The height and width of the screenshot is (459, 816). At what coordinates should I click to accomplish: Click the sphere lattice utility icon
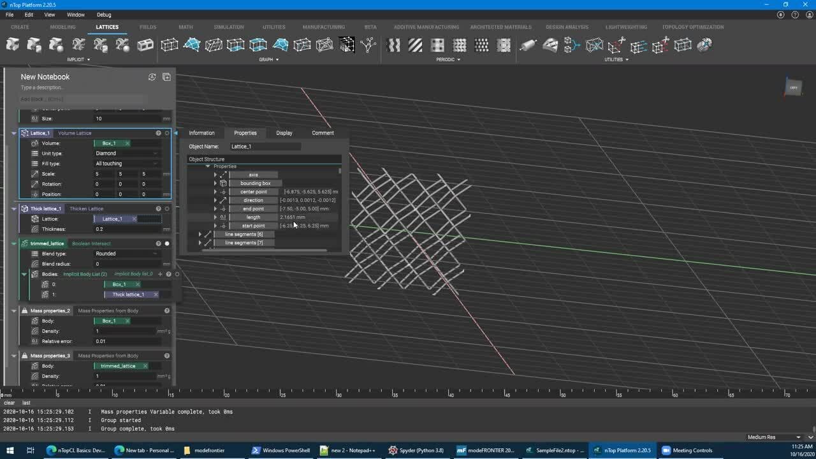pyautogui.click(x=704, y=45)
